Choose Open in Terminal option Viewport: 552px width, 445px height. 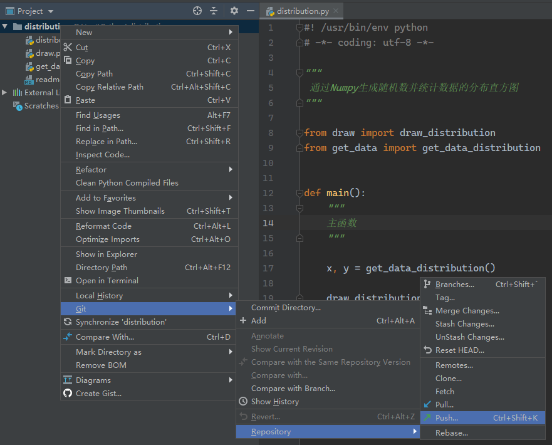tap(107, 281)
